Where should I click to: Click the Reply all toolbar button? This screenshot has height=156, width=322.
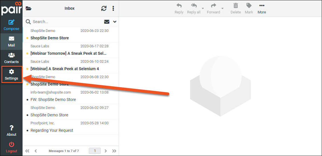[x=194, y=9]
